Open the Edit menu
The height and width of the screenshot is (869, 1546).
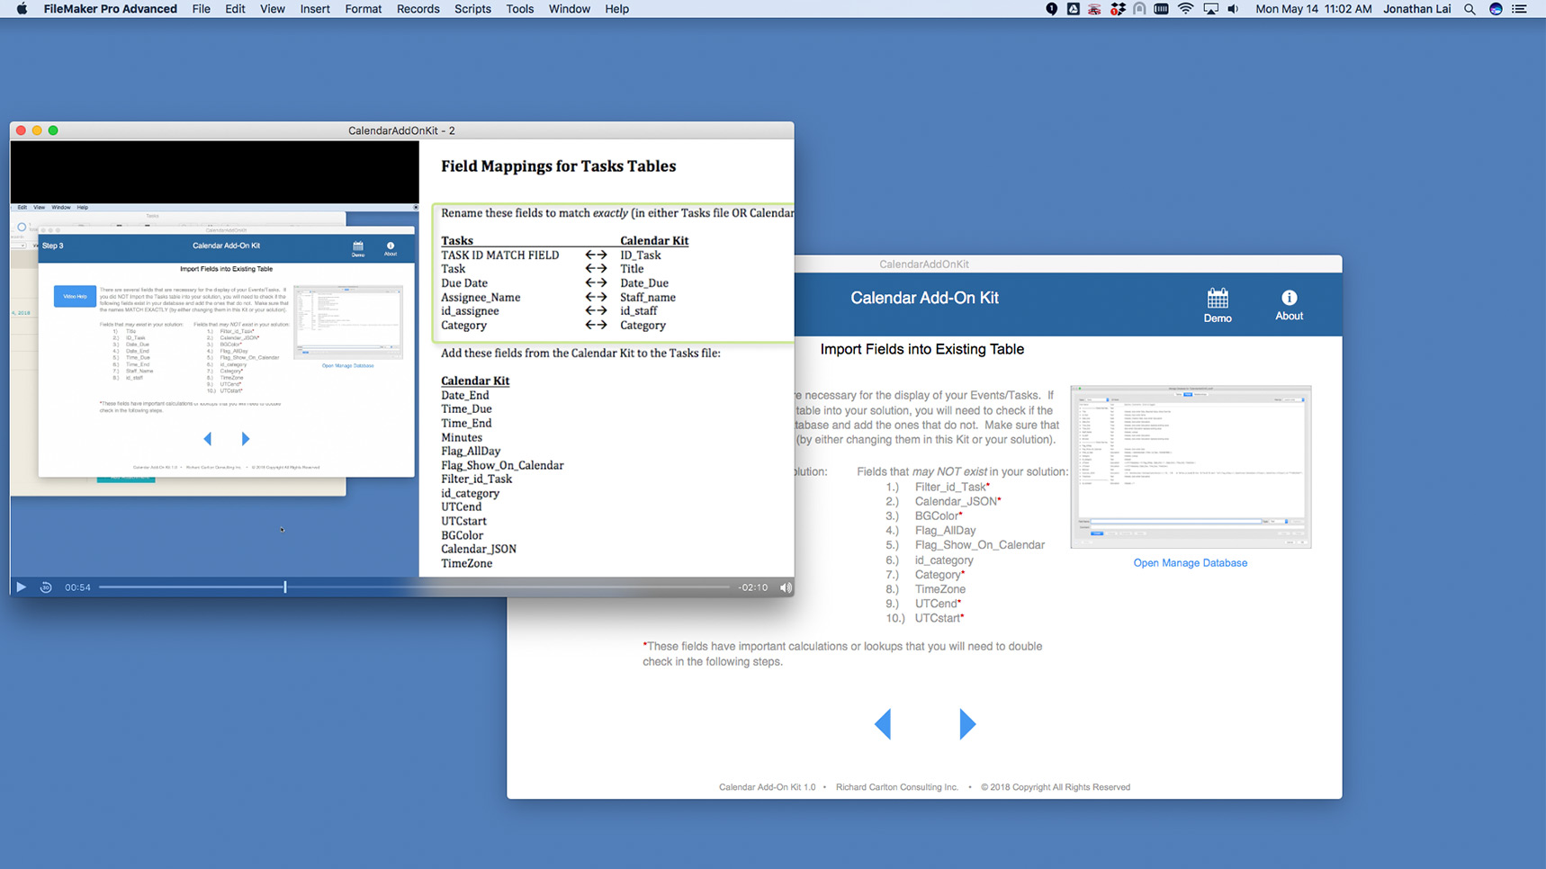point(235,9)
